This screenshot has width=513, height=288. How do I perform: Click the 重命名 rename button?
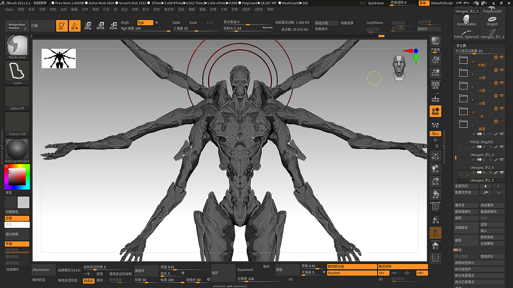coord(467,205)
